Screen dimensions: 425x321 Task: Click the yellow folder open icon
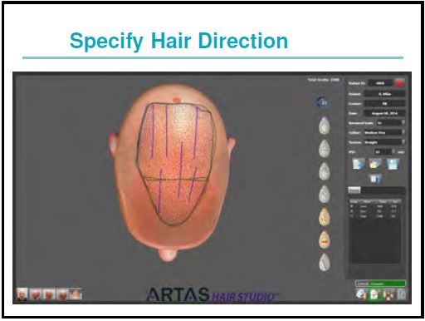click(375, 164)
